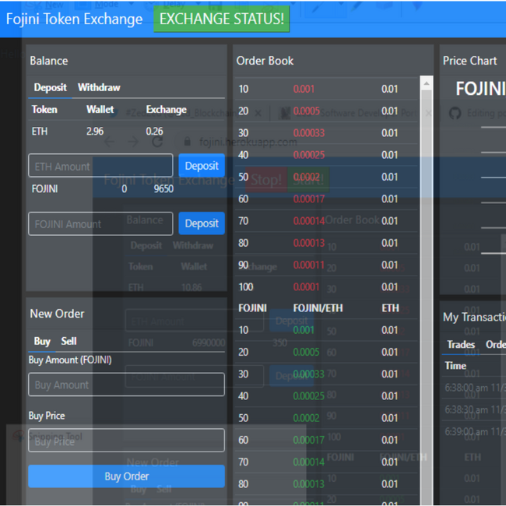Viewport: 506px width, 506px height.
Task: Click the Order Book scrollbar up arrow
Action: [426, 83]
